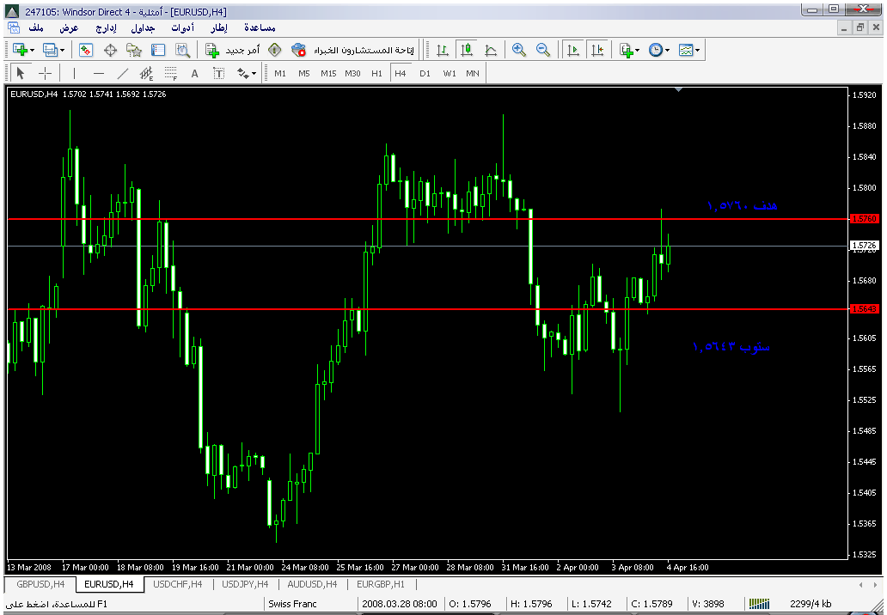Open the ملف (File) menu
The width and height of the screenshot is (887, 615).
(36, 28)
